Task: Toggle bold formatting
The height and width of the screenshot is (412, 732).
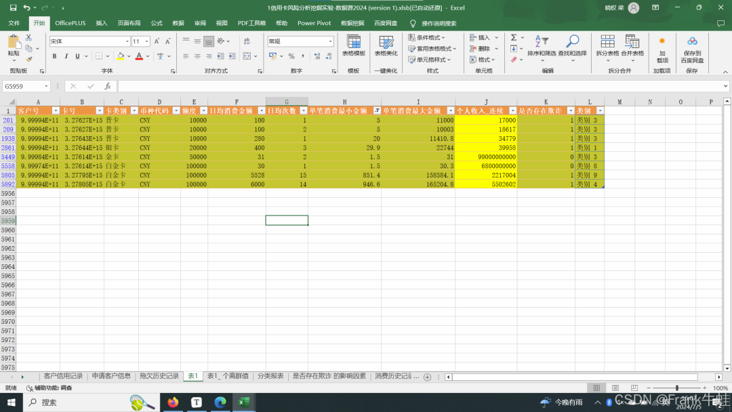Action: click(x=55, y=56)
